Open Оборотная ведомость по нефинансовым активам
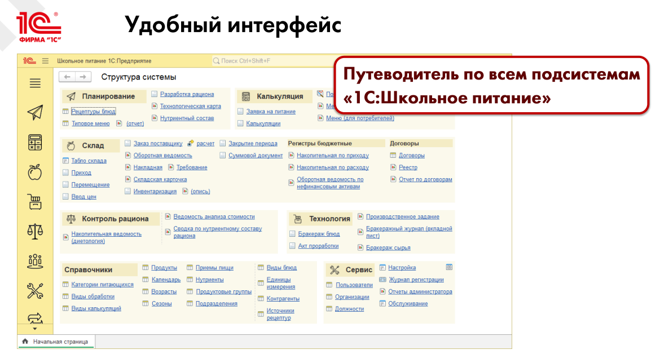 (330, 183)
